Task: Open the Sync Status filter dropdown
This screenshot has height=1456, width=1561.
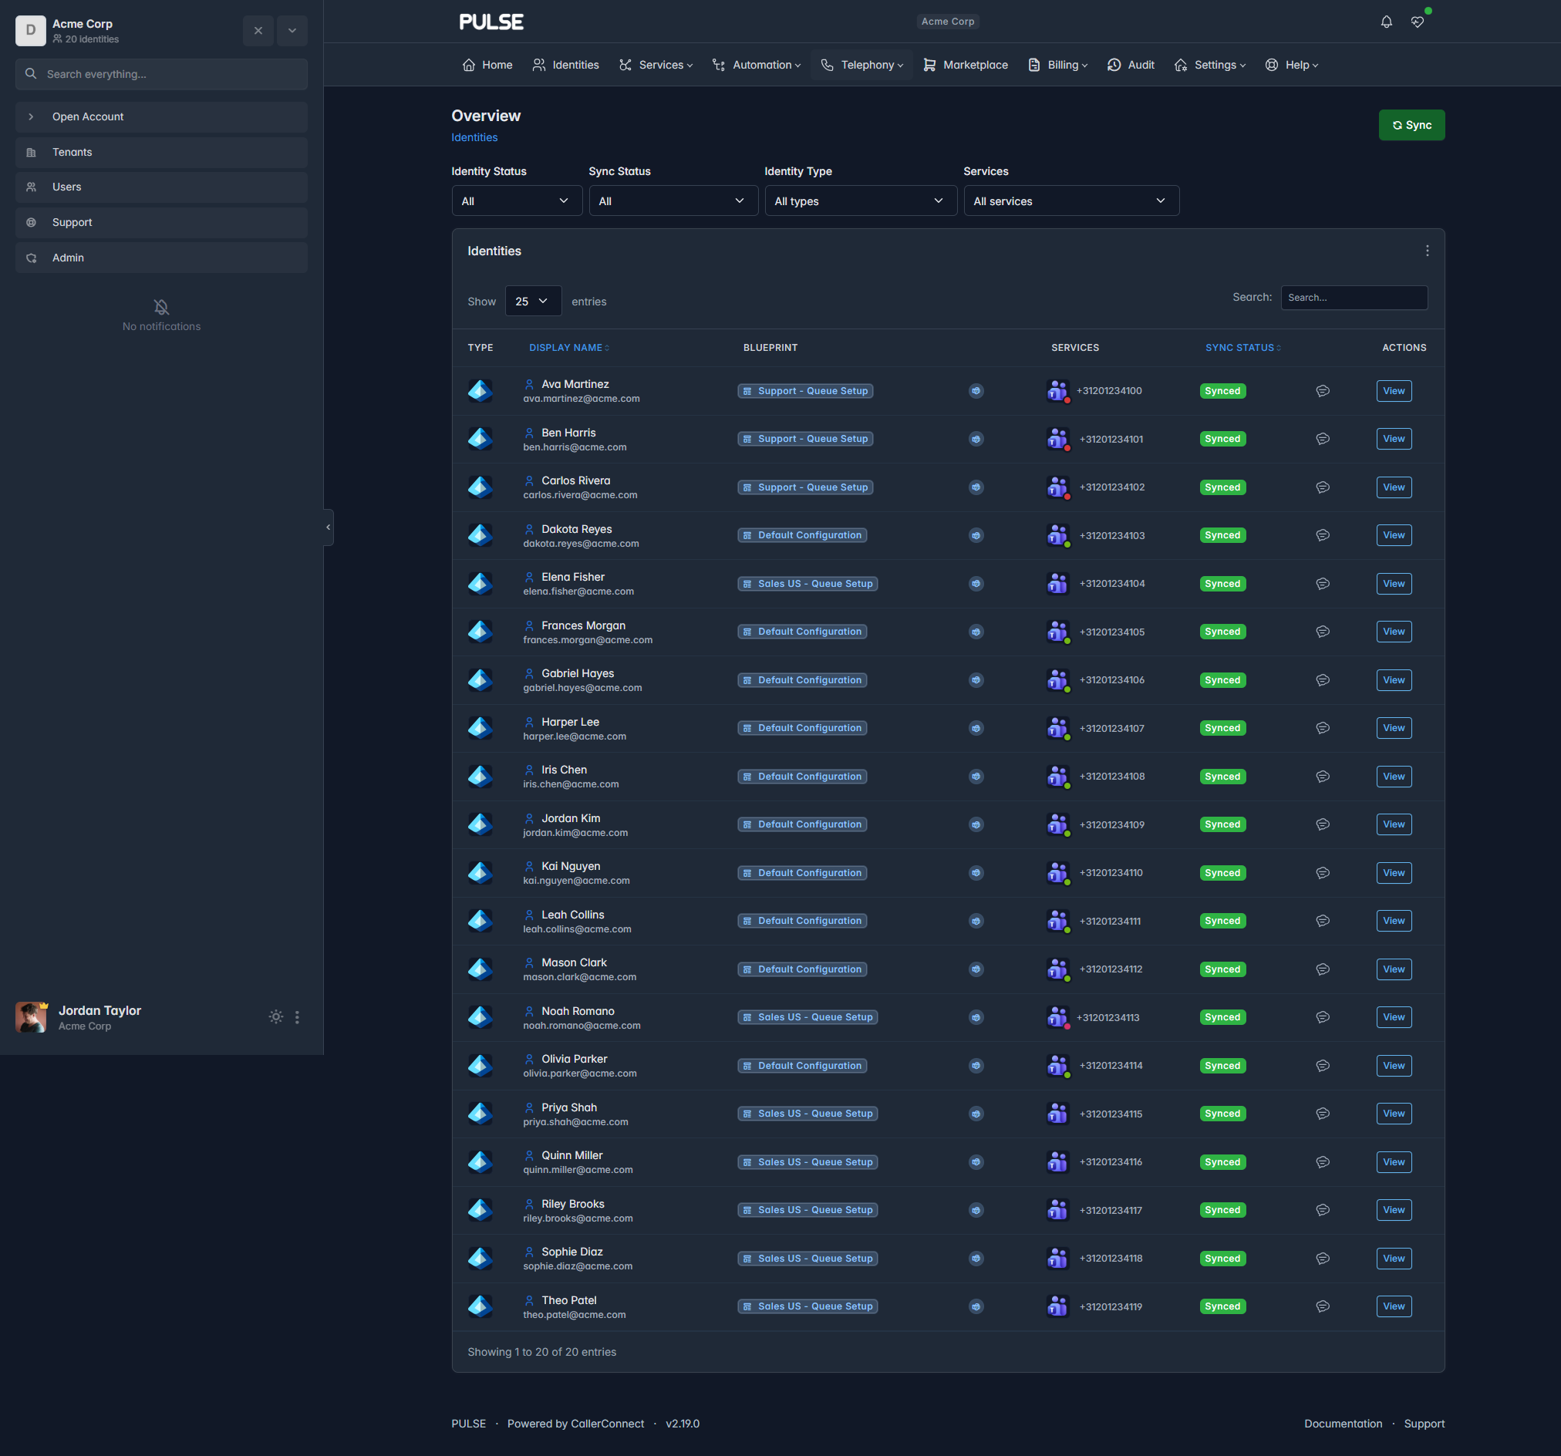Action: 673,201
